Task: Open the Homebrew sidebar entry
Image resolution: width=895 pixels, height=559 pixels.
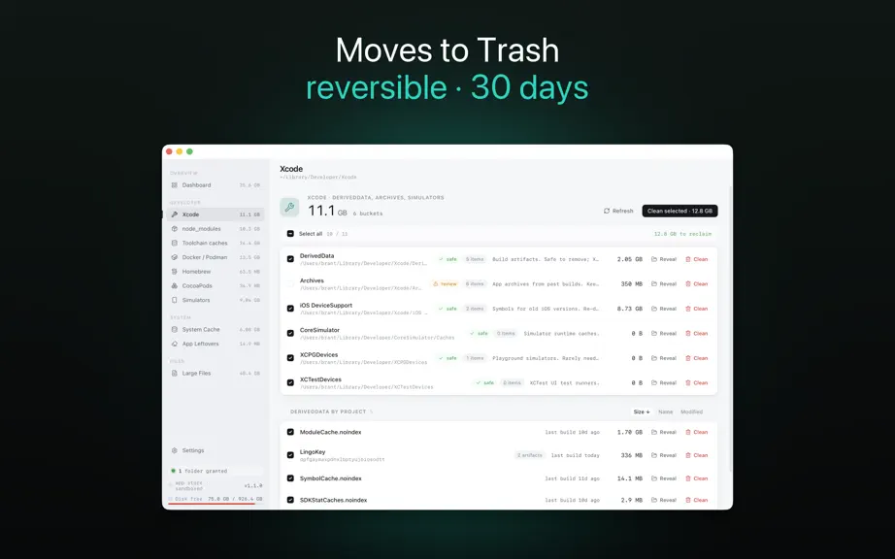Action: click(215, 272)
